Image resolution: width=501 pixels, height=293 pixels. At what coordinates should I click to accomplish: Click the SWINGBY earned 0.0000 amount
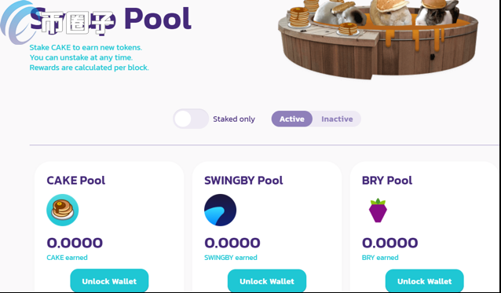(232, 243)
